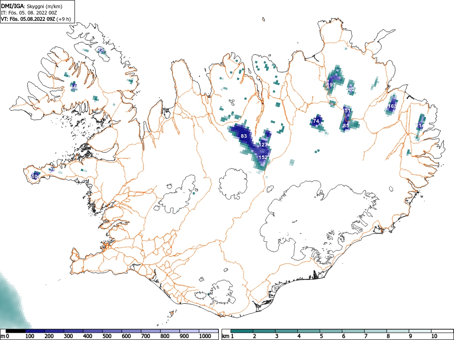Click the '600' label on the metre scale
The image size is (454, 340).
126,336
